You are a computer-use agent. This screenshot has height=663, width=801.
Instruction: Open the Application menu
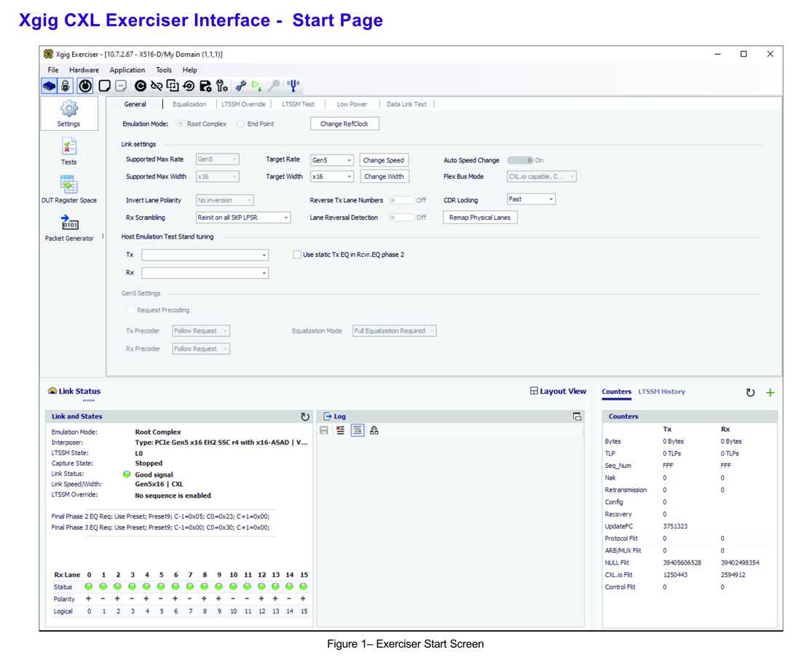pyautogui.click(x=127, y=70)
